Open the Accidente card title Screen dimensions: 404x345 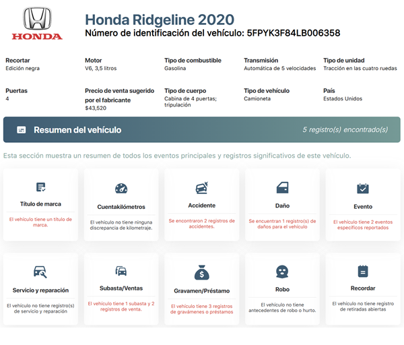click(x=201, y=205)
